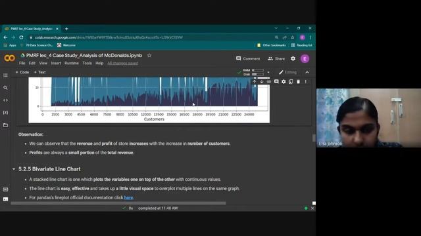Click the All changes saved link
Image resolution: width=421 pixels, height=236 pixels.
coord(123,63)
